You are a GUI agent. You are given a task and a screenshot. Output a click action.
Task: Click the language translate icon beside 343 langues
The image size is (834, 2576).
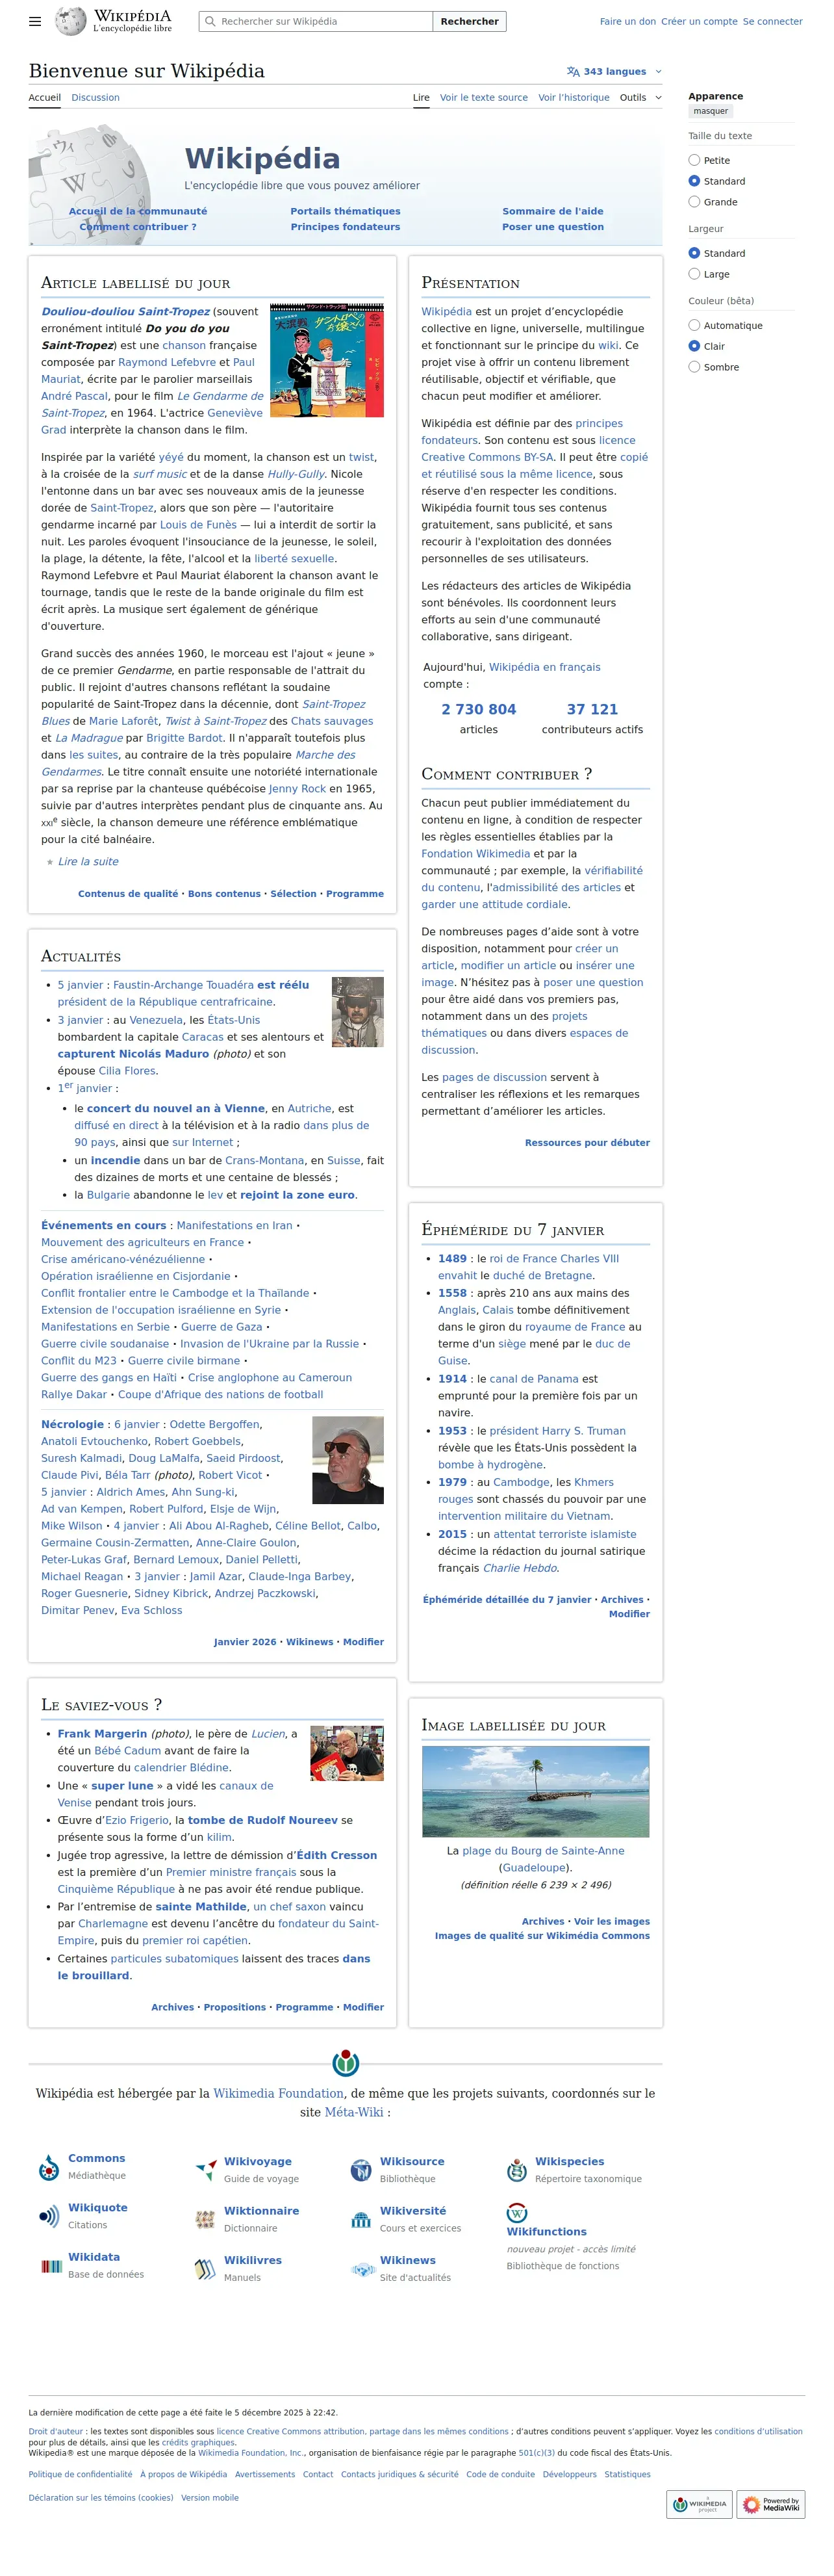click(x=572, y=72)
